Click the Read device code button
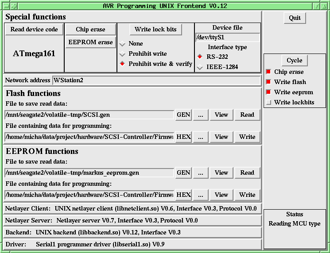This screenshot has height=253, width=330. coord(34,29)
